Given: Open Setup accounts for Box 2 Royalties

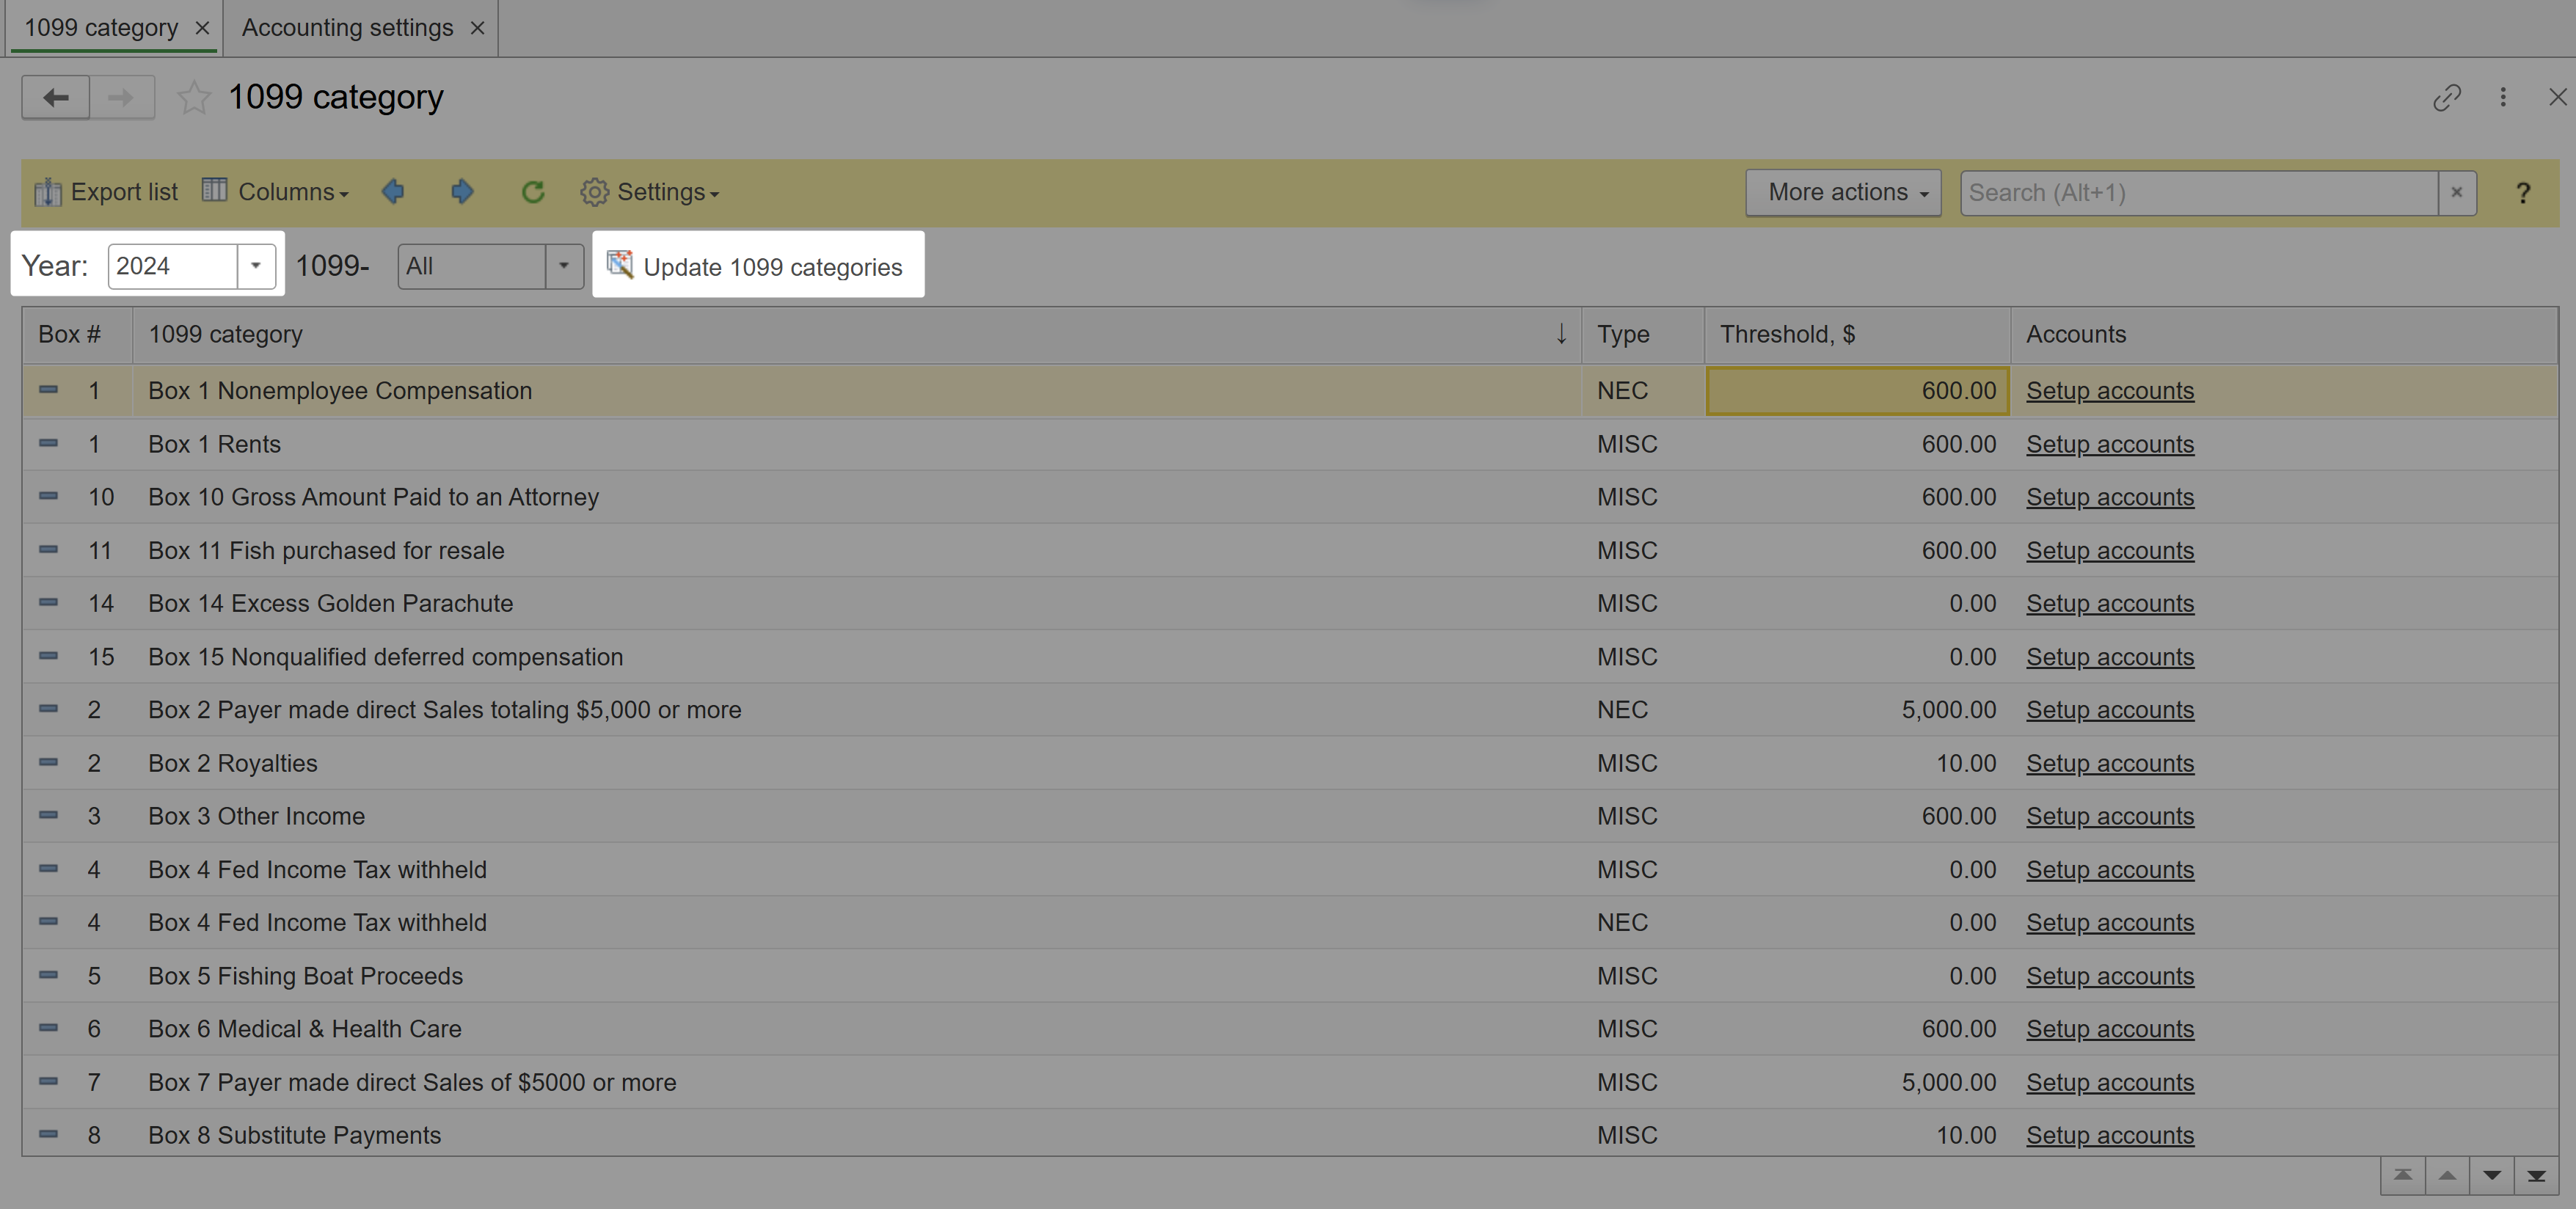Looking at the screenshot, I should tap(2110, 763).
